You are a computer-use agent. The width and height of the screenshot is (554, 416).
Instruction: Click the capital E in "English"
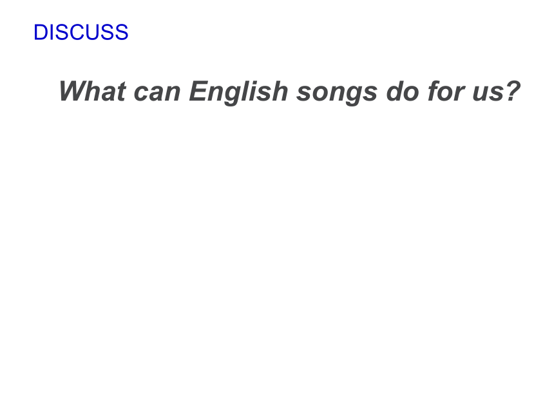pyautogui.click(x=198, y=91)
